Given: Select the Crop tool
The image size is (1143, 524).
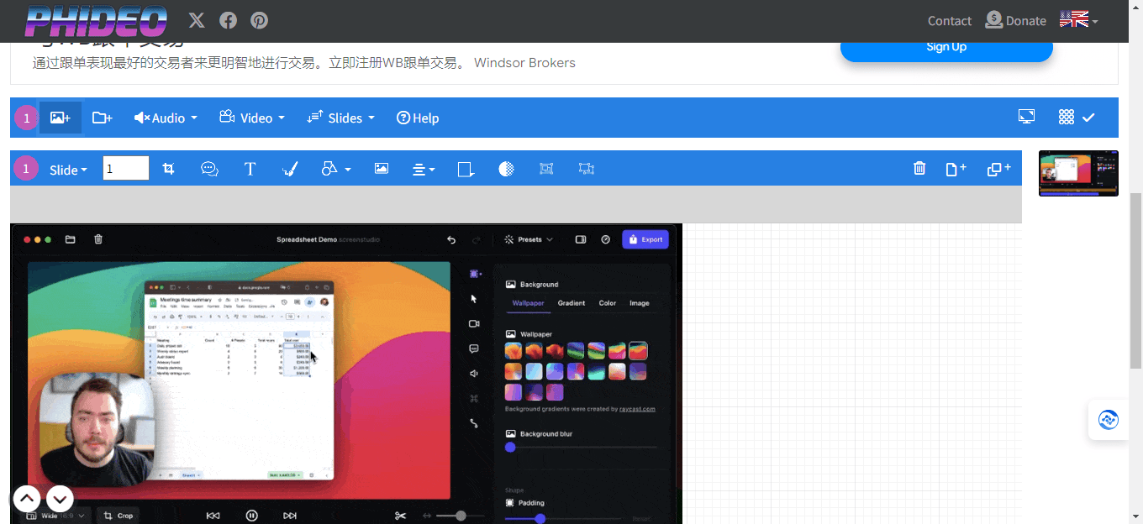Looking at the screenshot, I should coord(168,169).
